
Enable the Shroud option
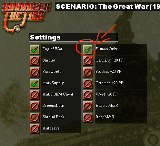point(35,61)
